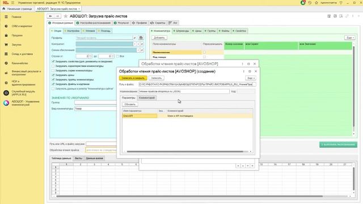Click Выполнить распознавание green button
Viewport: 363px width, 204px height.
pos(338,144)
